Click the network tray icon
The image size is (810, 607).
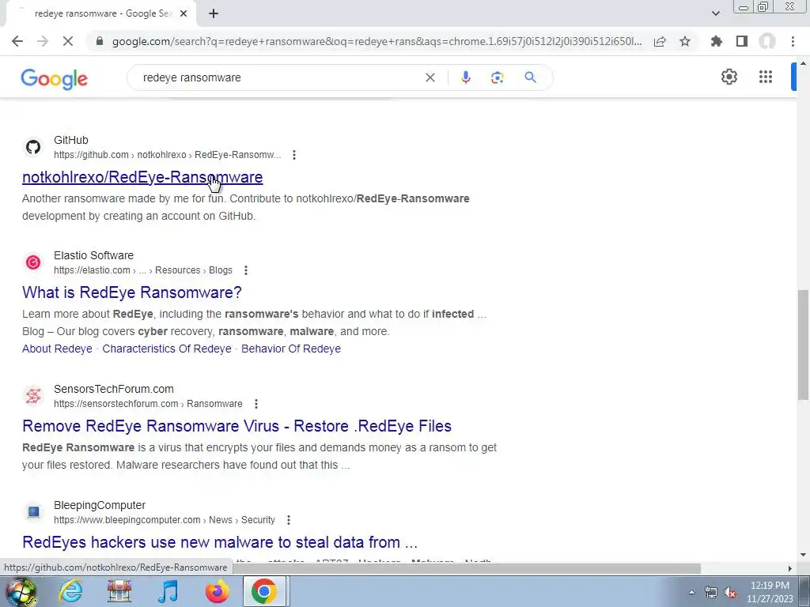[711, 592]
